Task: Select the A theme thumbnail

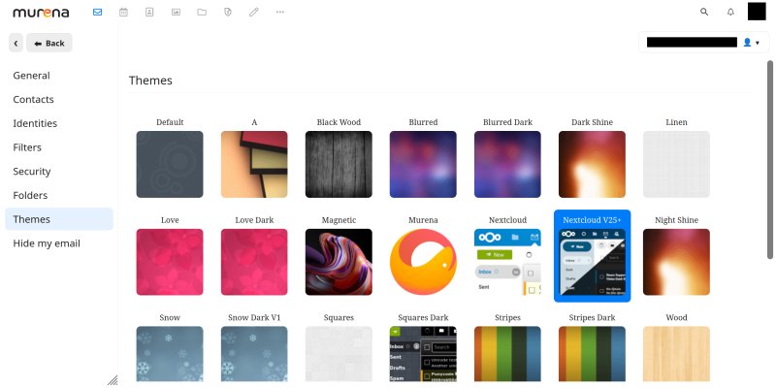Action: pyautogui.click(x=254, y=164)
